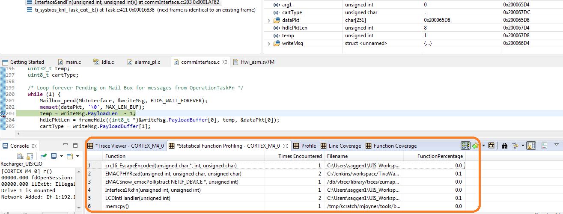Click the binoculars Find icon

coord(505,146)
